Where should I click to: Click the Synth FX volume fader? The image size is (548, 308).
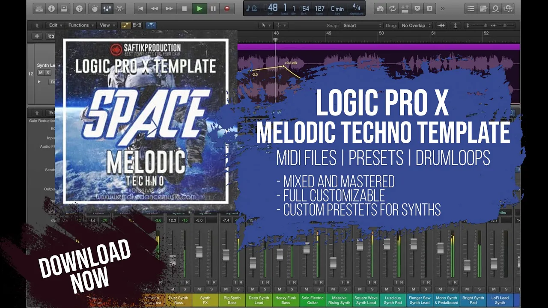(199, 252)
